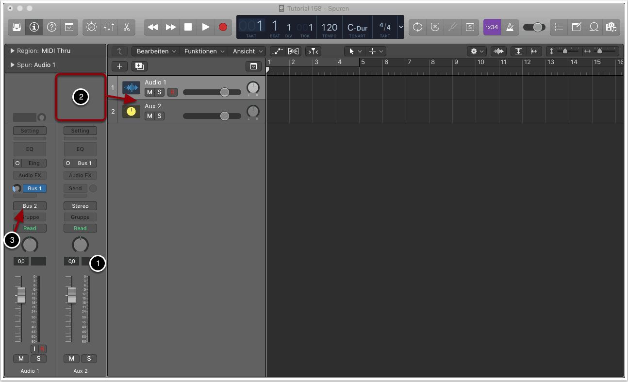Expand the Region MIDI Thru inspector
The image size is (628, 382).
(12, 51)
